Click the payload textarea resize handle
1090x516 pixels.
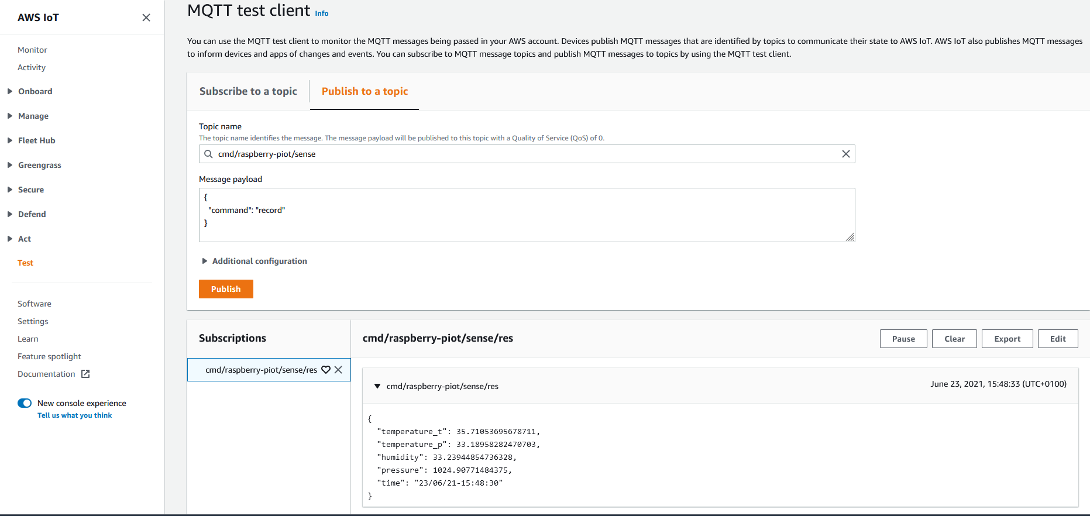850,237
